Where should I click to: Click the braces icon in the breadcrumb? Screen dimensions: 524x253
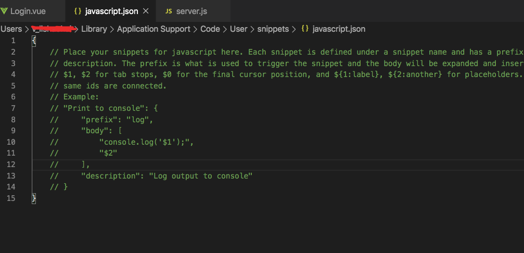click(x=305, y=29)
